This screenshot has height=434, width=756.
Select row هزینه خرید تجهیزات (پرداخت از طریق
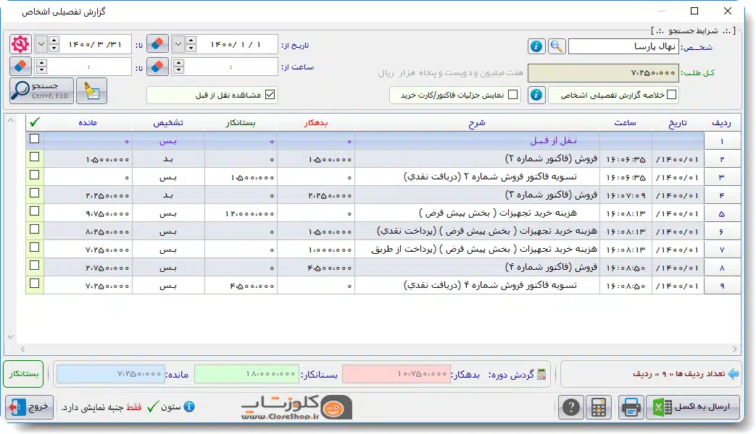(383, 250)
